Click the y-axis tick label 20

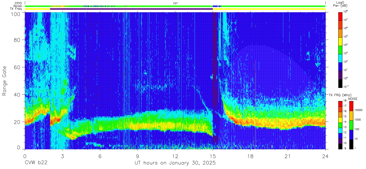click(17, 122)
